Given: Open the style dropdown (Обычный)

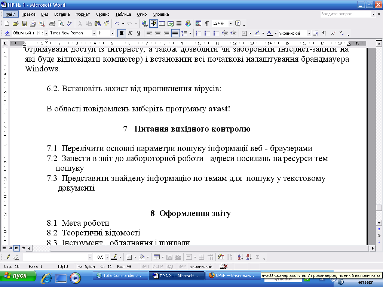Looking at the screenshot, I should click(x=46, y=33).
